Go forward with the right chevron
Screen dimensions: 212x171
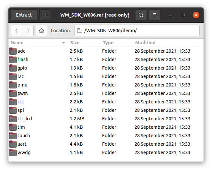[x=28, y=31]
